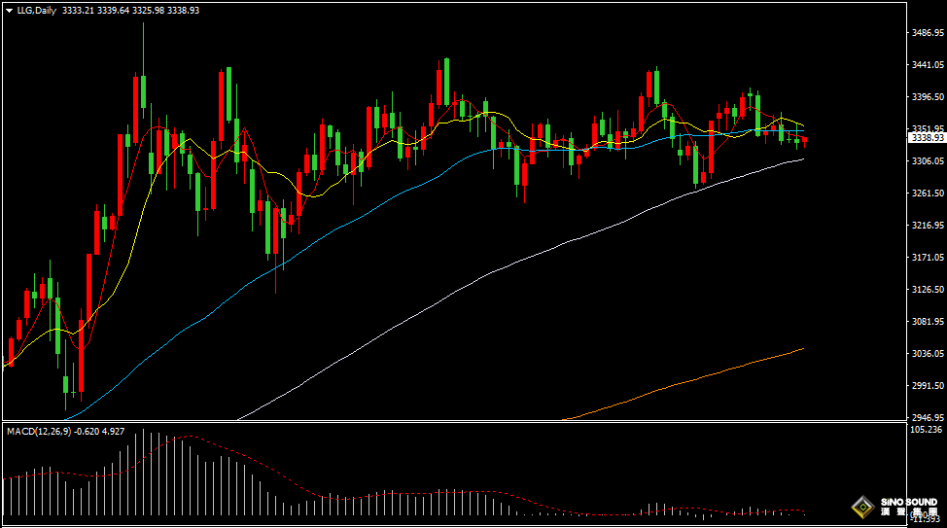
Task: Click the 3486.95 price axis label
Action: coord(928,33)
